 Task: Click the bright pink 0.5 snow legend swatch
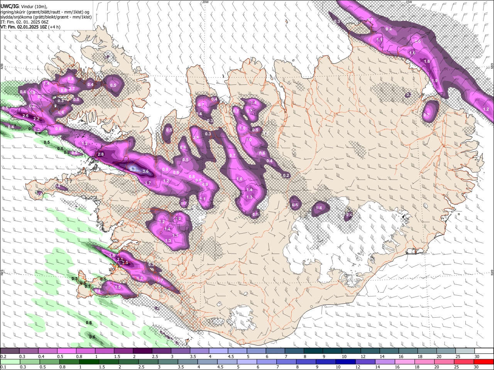tap(66, 351)
